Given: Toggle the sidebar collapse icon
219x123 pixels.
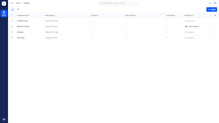Looking at the screenshot, I should pyautogui.click(x=12, y=3).
